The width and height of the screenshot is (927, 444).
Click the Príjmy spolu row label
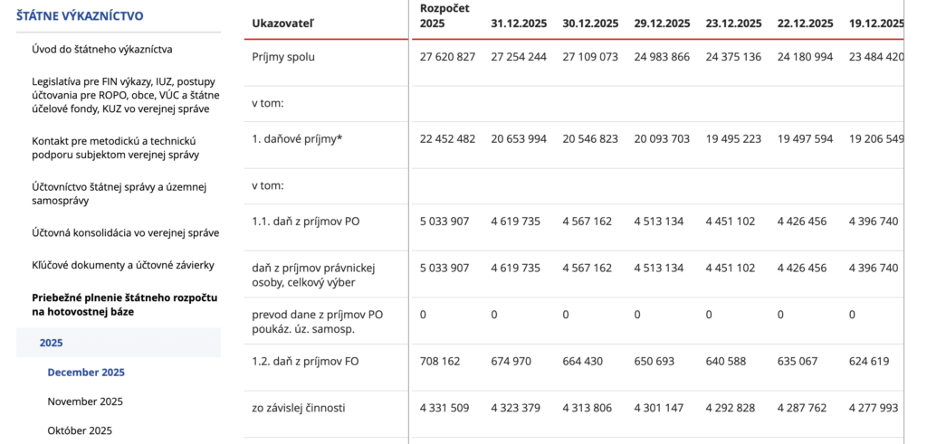point(283,57)
